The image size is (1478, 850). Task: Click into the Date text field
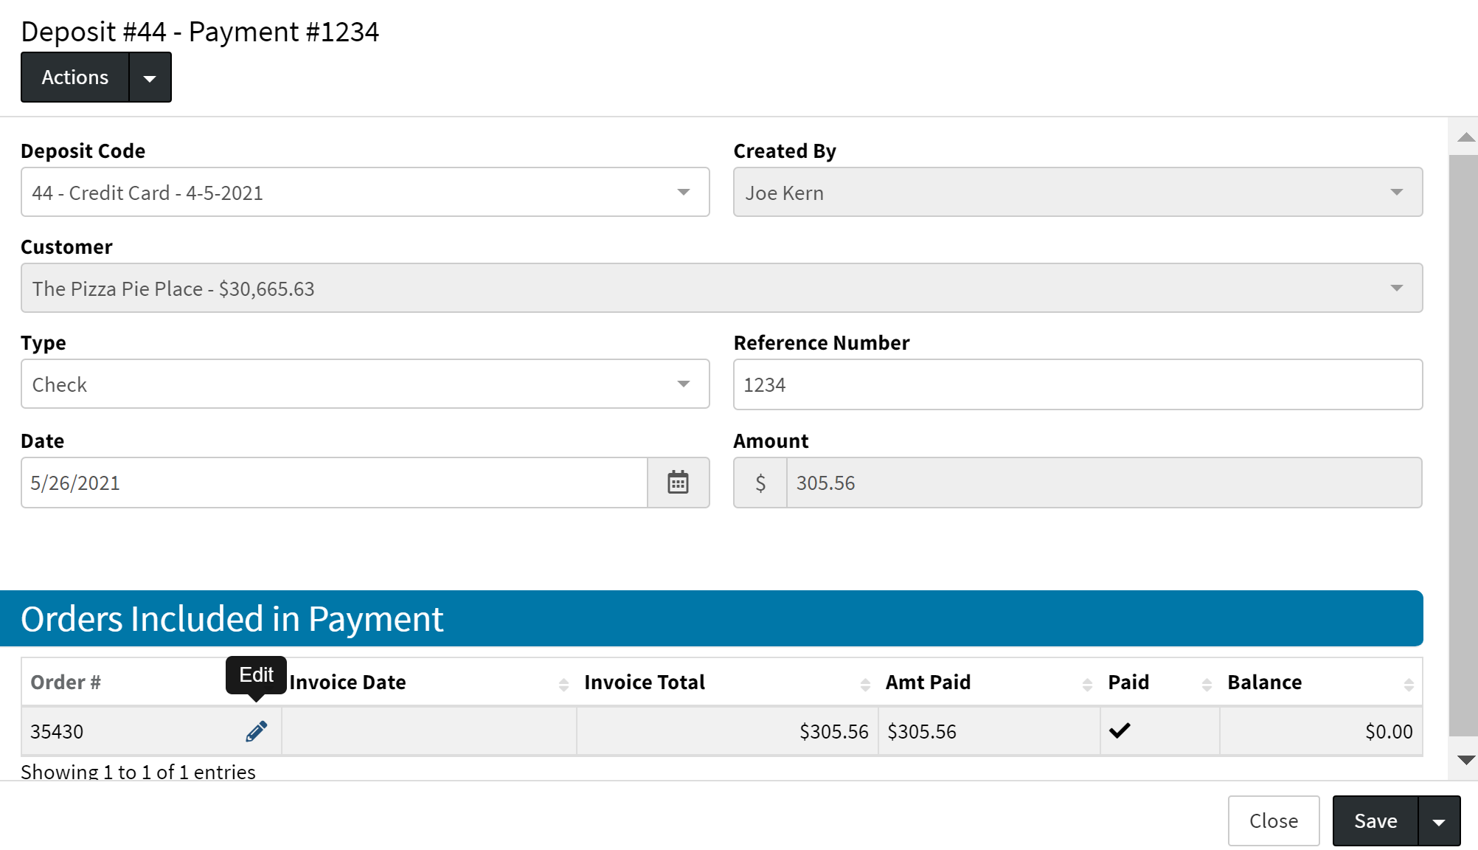point(334,483)
